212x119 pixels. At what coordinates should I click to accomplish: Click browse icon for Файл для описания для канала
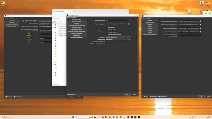(x=200, y=25)
